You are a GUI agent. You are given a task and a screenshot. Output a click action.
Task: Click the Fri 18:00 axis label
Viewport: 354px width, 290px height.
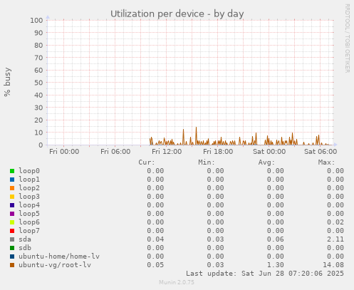tap(218, 152)
